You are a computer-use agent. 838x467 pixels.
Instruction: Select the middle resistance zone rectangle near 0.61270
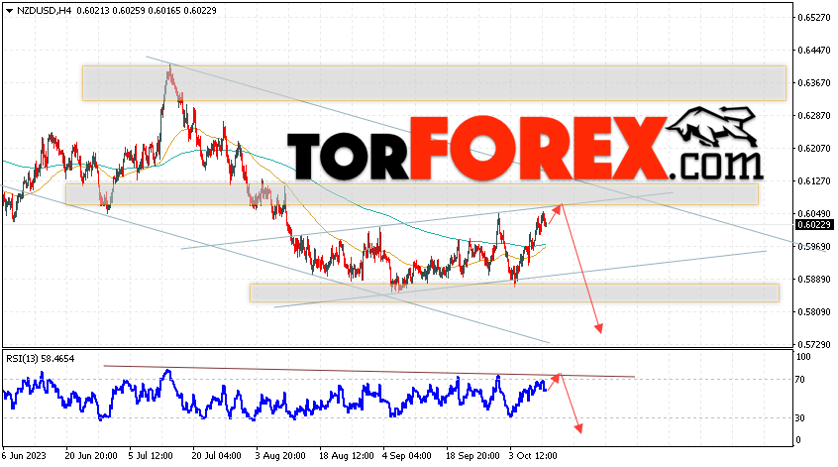point(411,194)
